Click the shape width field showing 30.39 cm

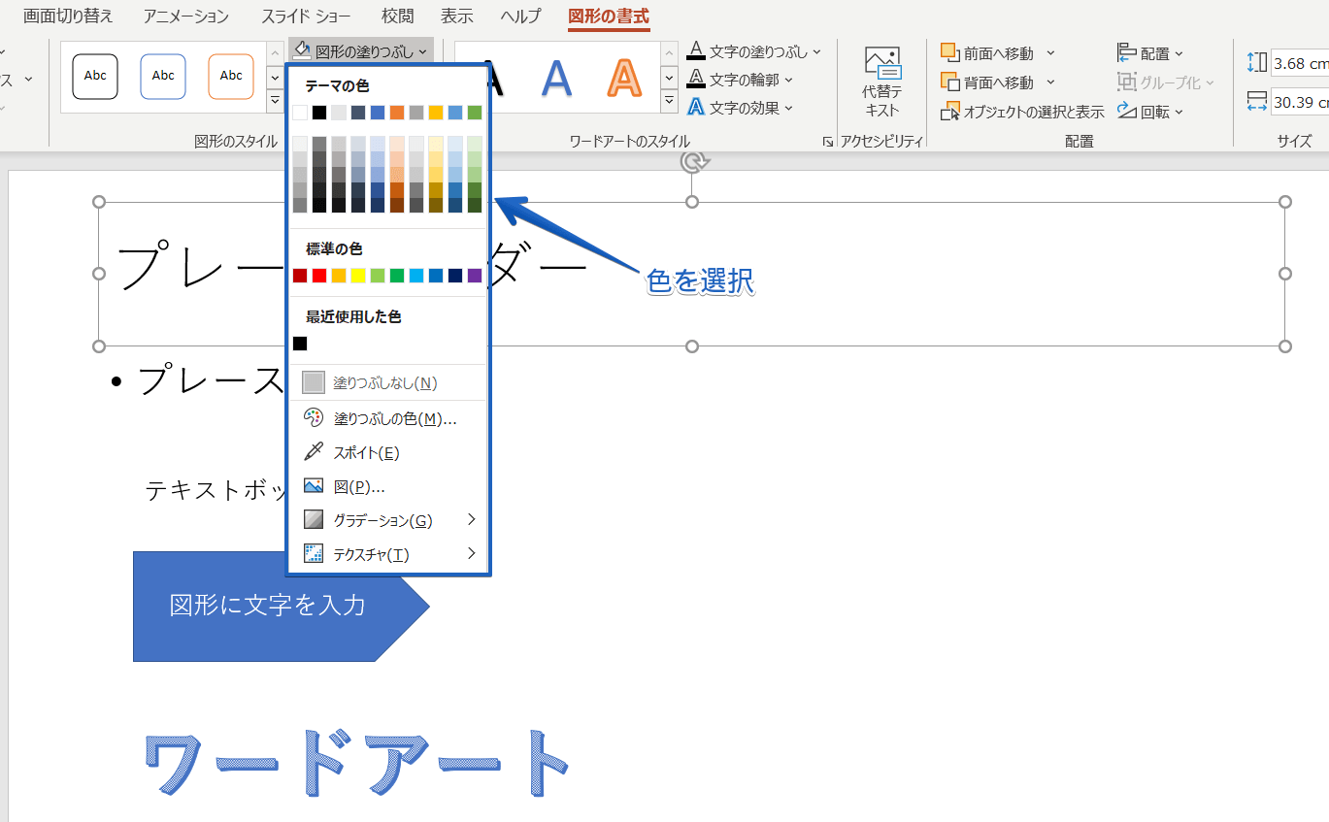[x=1300, y=102]
